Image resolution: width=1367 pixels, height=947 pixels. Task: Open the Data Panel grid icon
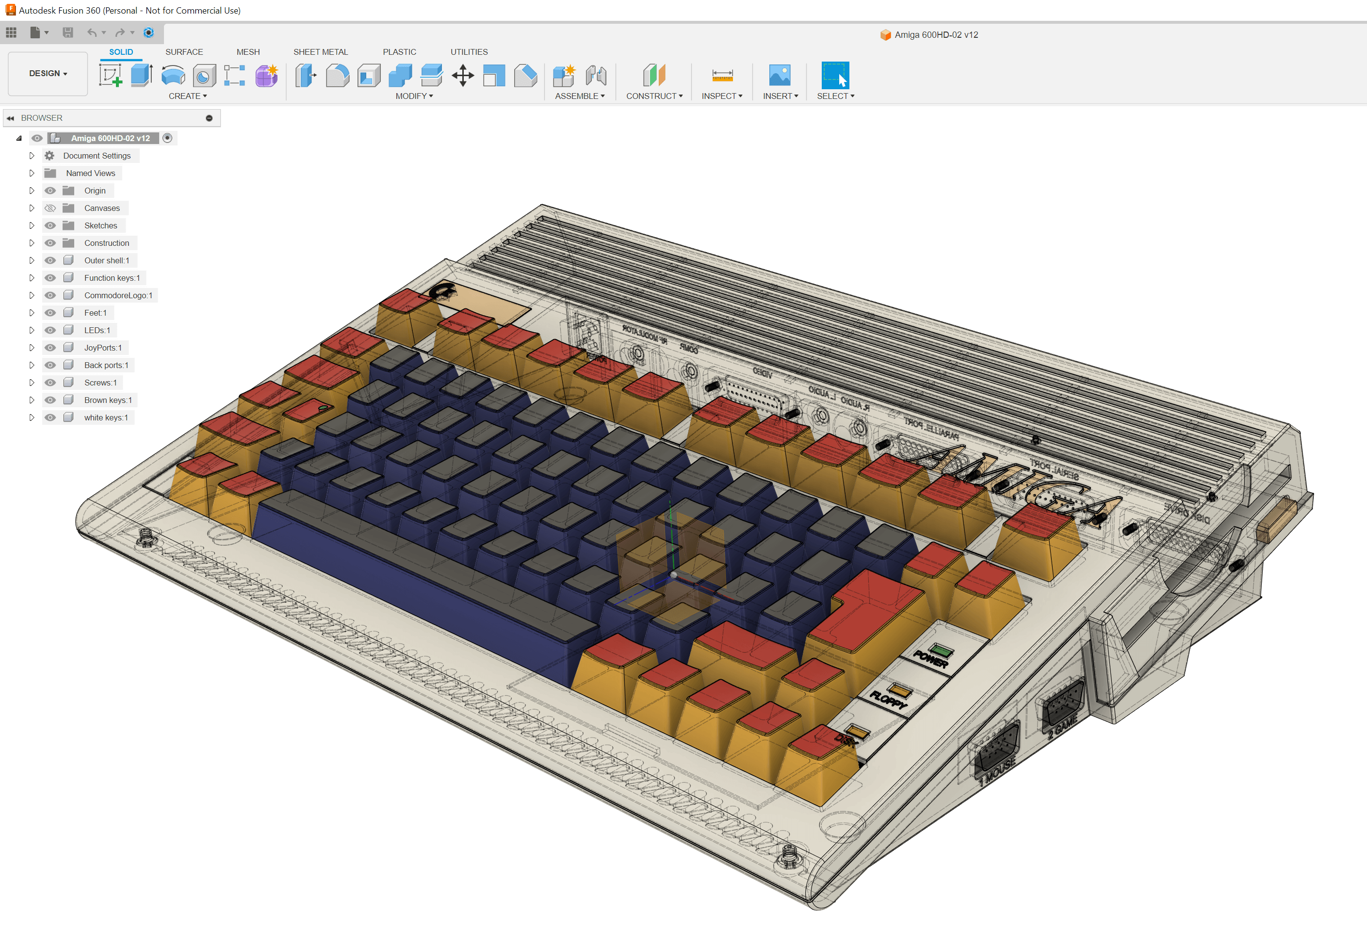point(11,32)
